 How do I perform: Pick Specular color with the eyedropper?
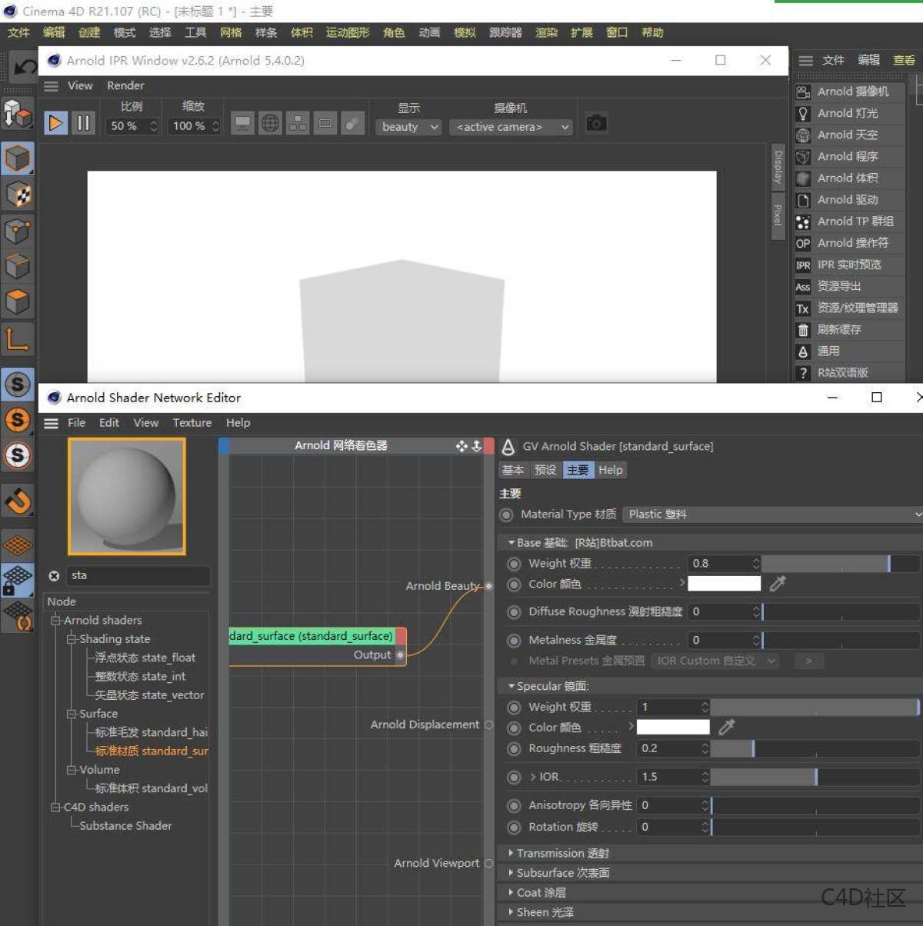click(726, 727)
